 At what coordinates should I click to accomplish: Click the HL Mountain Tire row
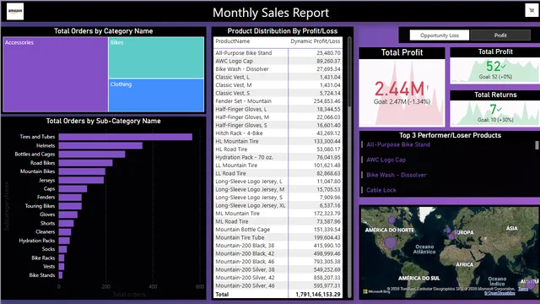(278, 141)
